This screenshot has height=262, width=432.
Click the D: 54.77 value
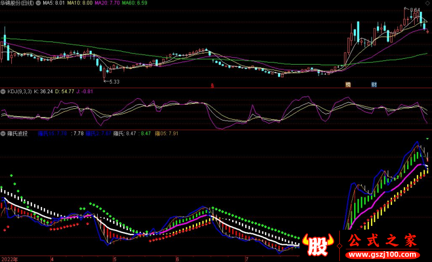pyautogui.click(x=64, y=92)
